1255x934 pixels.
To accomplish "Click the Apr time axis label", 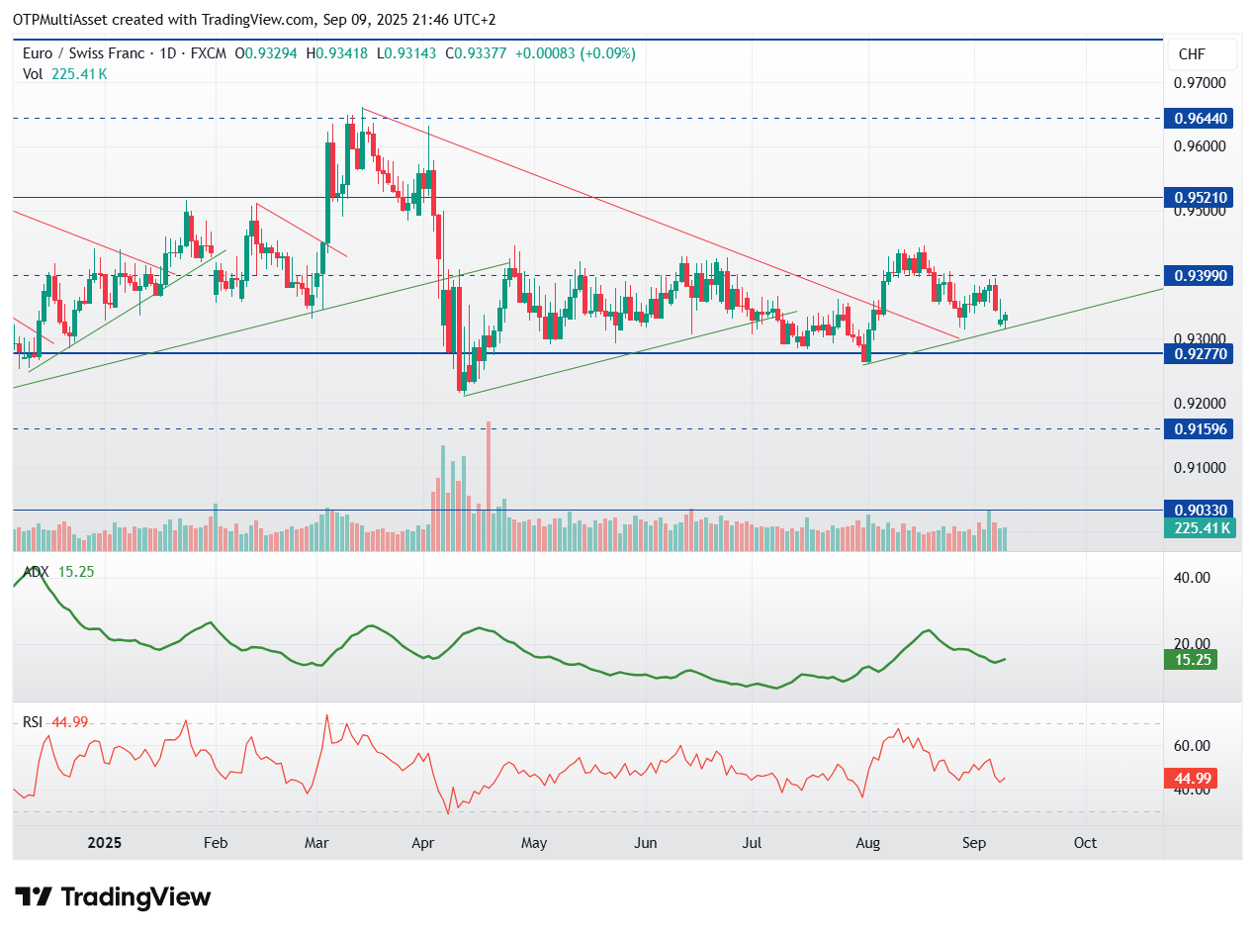I will click(x=423, y=843).
